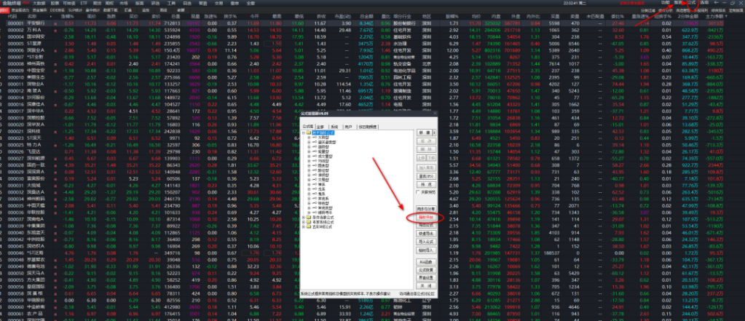The image size is (745, 321).
Task: Expand the 图表型 formula group
Action: coord(309,165)
